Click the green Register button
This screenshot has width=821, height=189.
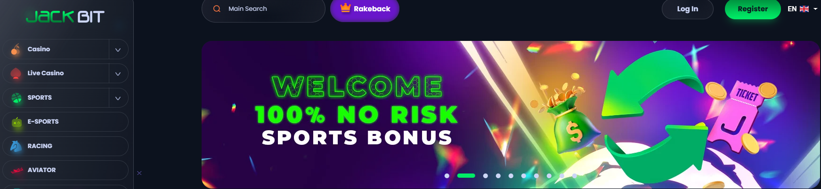coord(752,9)
